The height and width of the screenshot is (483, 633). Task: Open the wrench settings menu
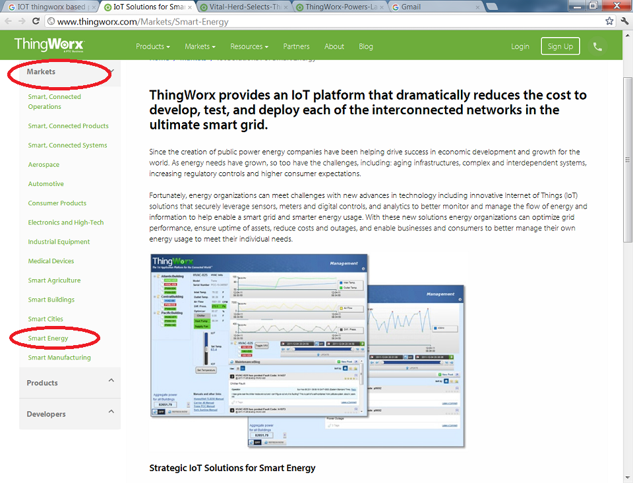625,21
